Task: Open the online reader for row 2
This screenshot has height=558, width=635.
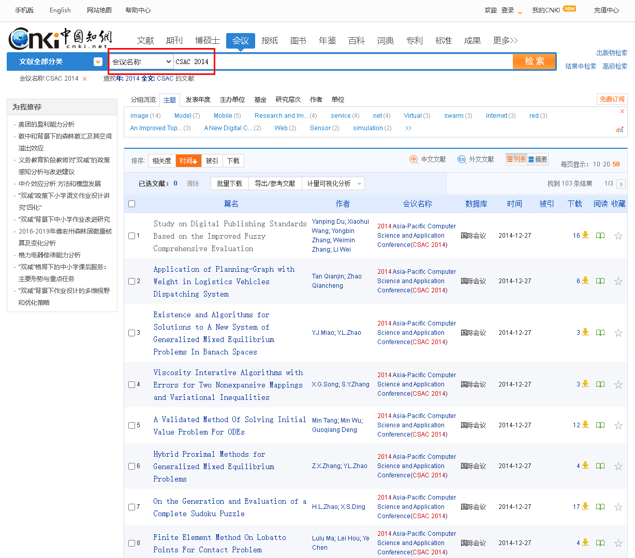Action: point(600,281)
